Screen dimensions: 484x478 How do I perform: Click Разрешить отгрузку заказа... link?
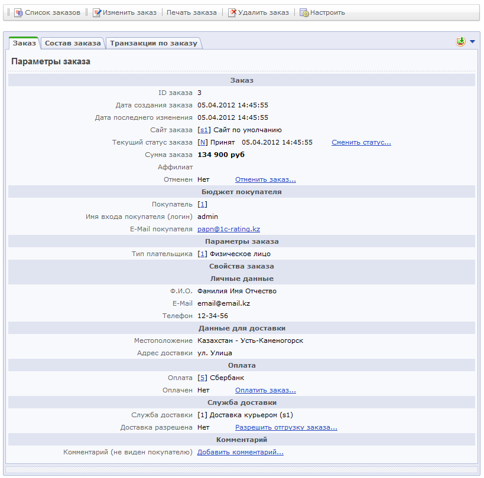tap(286, 427)
